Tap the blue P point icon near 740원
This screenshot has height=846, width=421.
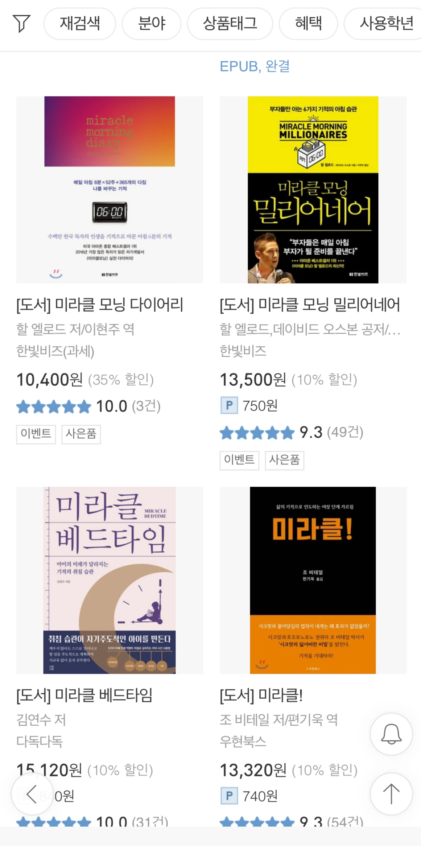(x=229, y=796)
